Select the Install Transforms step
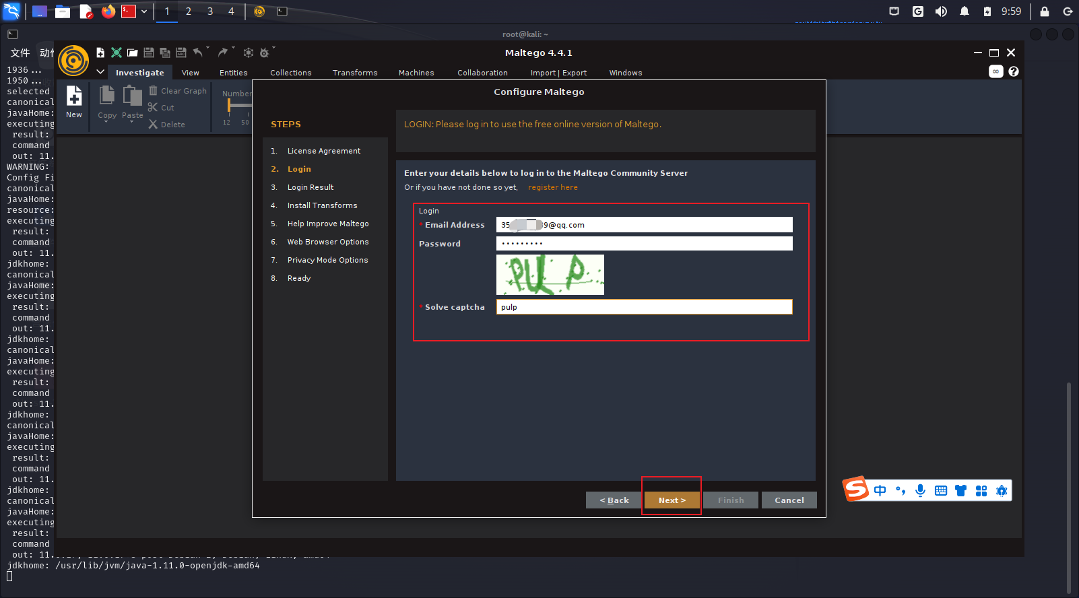This screenshot has height=598, width=1079. pyautogui.click(x=322, y=205)
